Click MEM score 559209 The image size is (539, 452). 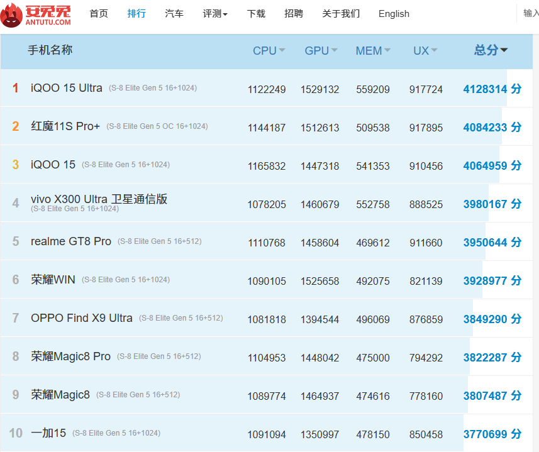point(373,90)
